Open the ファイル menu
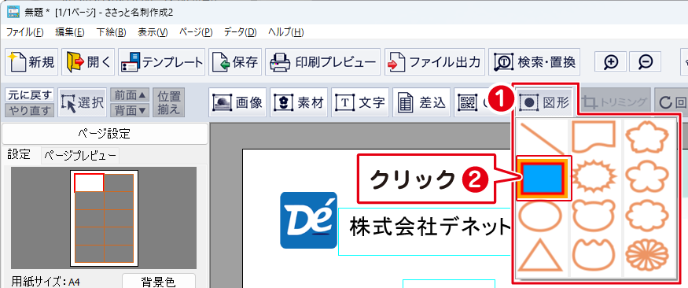 coord(25,32)
